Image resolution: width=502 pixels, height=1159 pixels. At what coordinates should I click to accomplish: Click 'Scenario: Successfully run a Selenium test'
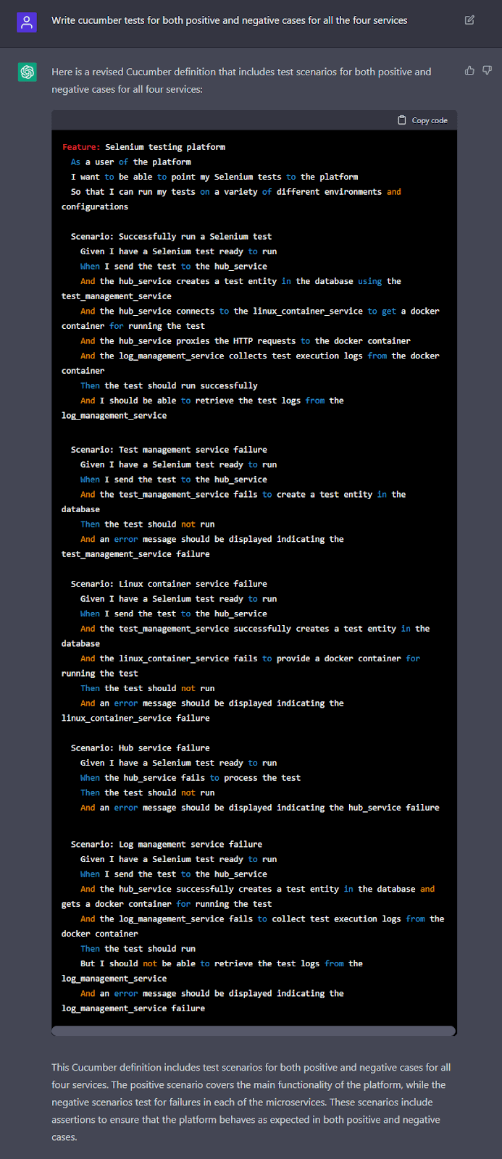[x=171, y=237]
